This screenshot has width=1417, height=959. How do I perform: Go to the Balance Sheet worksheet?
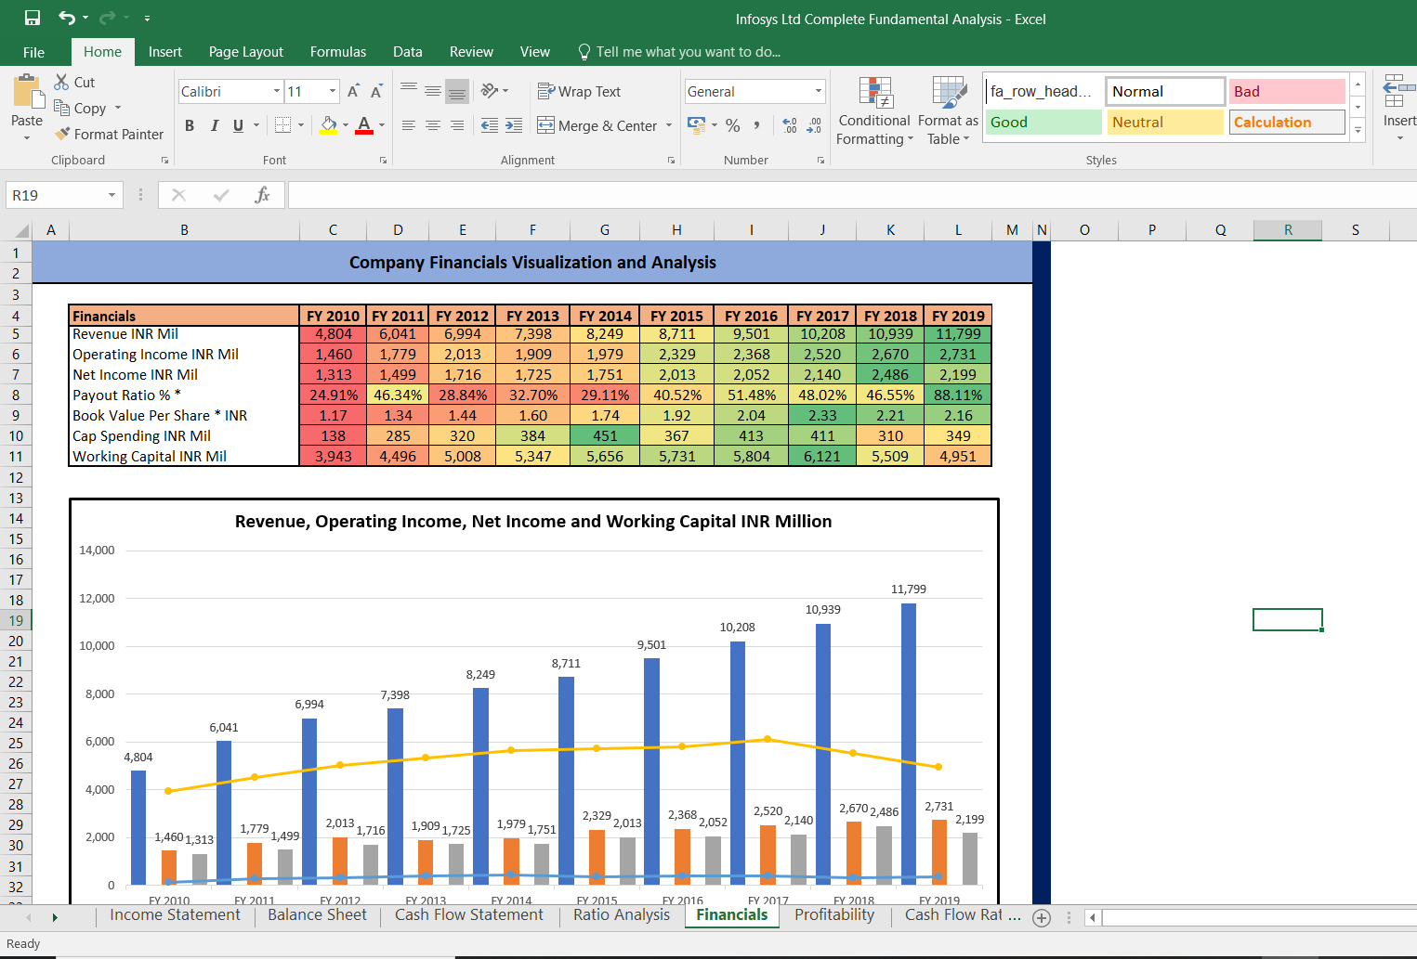pyautogui.click(x=318, y=915)
